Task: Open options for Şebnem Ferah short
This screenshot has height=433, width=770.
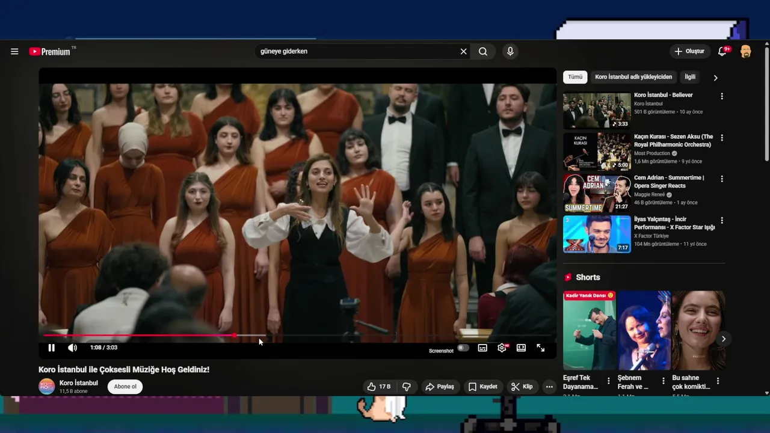Action: click(x=663, y=381)
